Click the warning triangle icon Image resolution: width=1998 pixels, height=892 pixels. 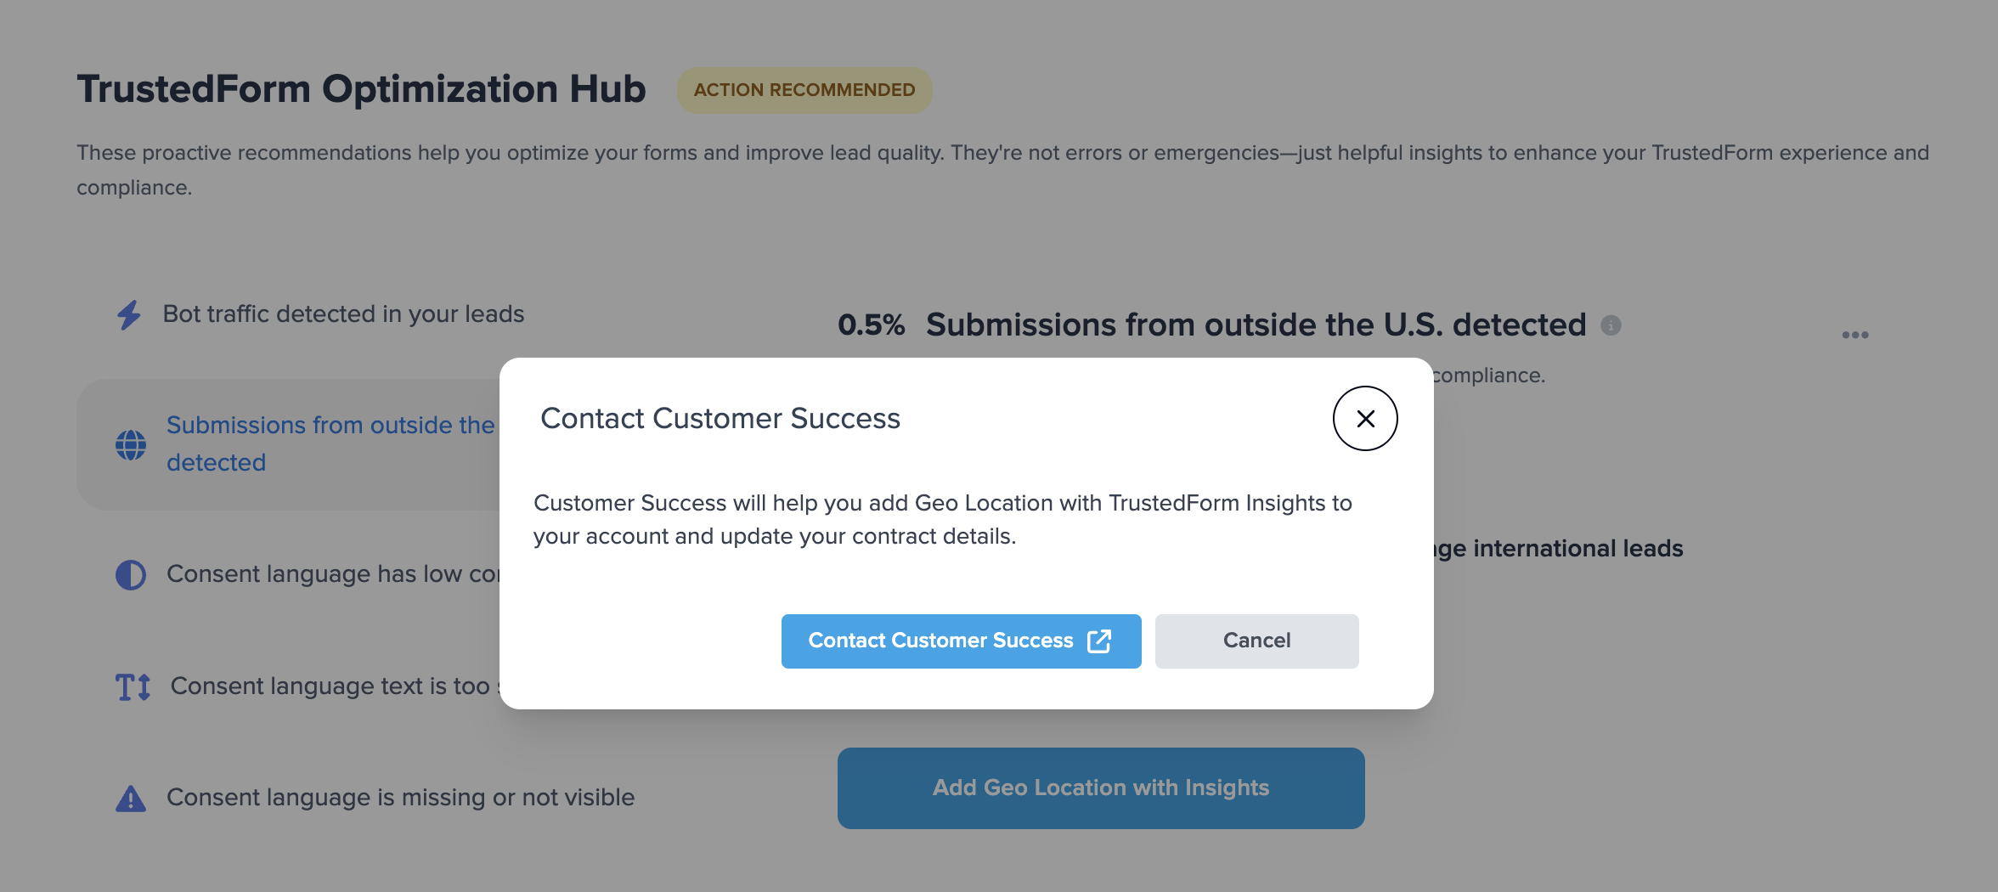pyautogui.click(x=131, y=799)
